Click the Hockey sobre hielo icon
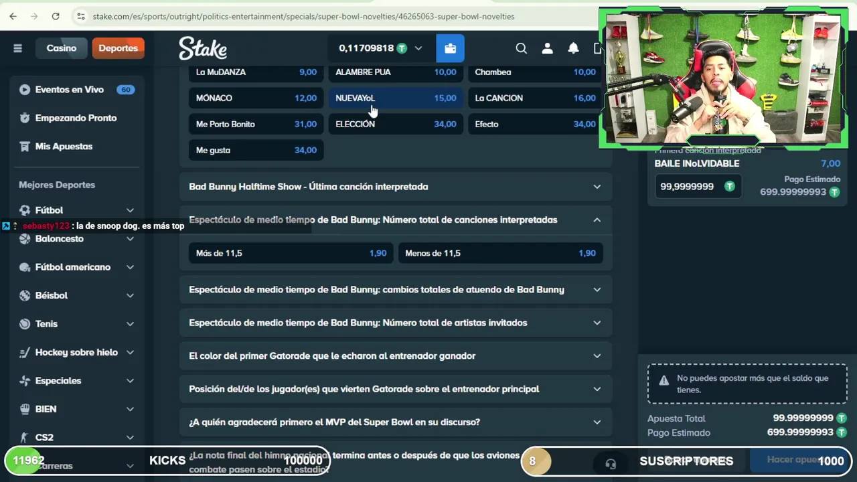This screenshot has width=857, height=482. tap(25, 352)
